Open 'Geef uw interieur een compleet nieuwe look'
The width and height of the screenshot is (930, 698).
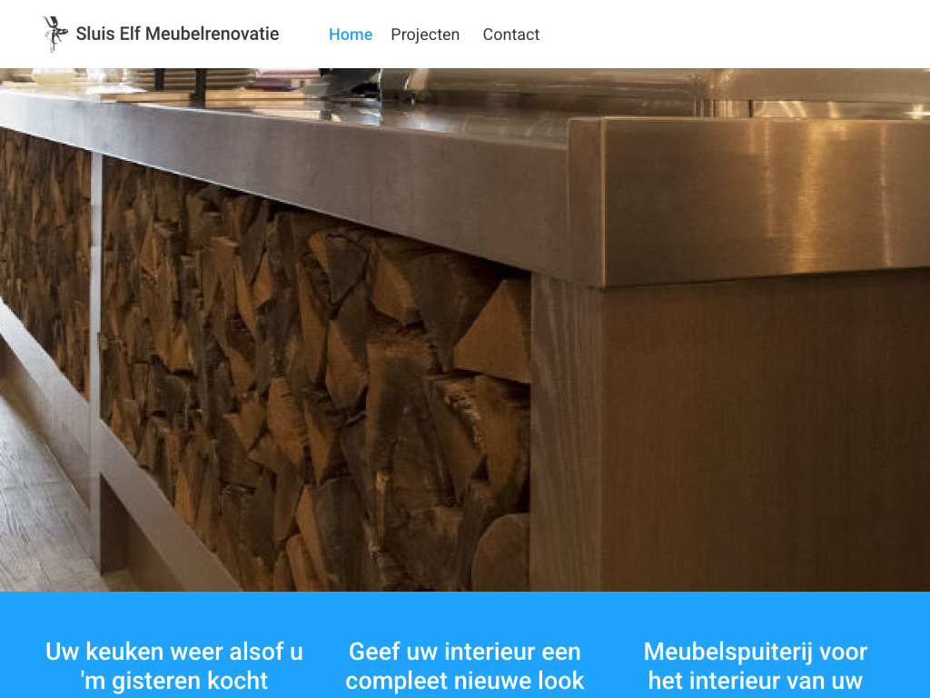465,666
